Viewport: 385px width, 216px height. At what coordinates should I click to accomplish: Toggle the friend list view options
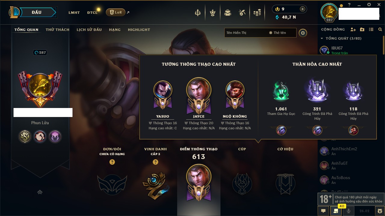tap(371, 29)
